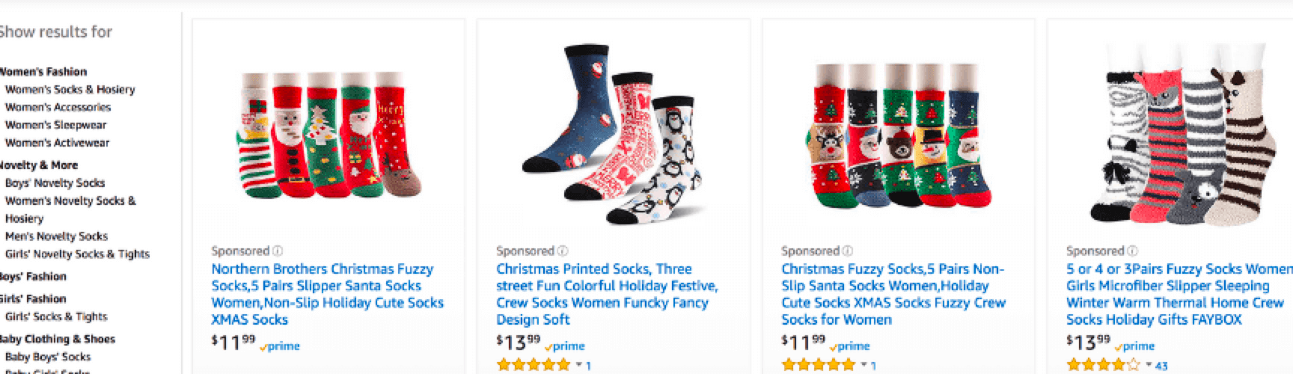Open rating dropdown arrow for Christmas Printed Socks

click(x=578, y=366)
